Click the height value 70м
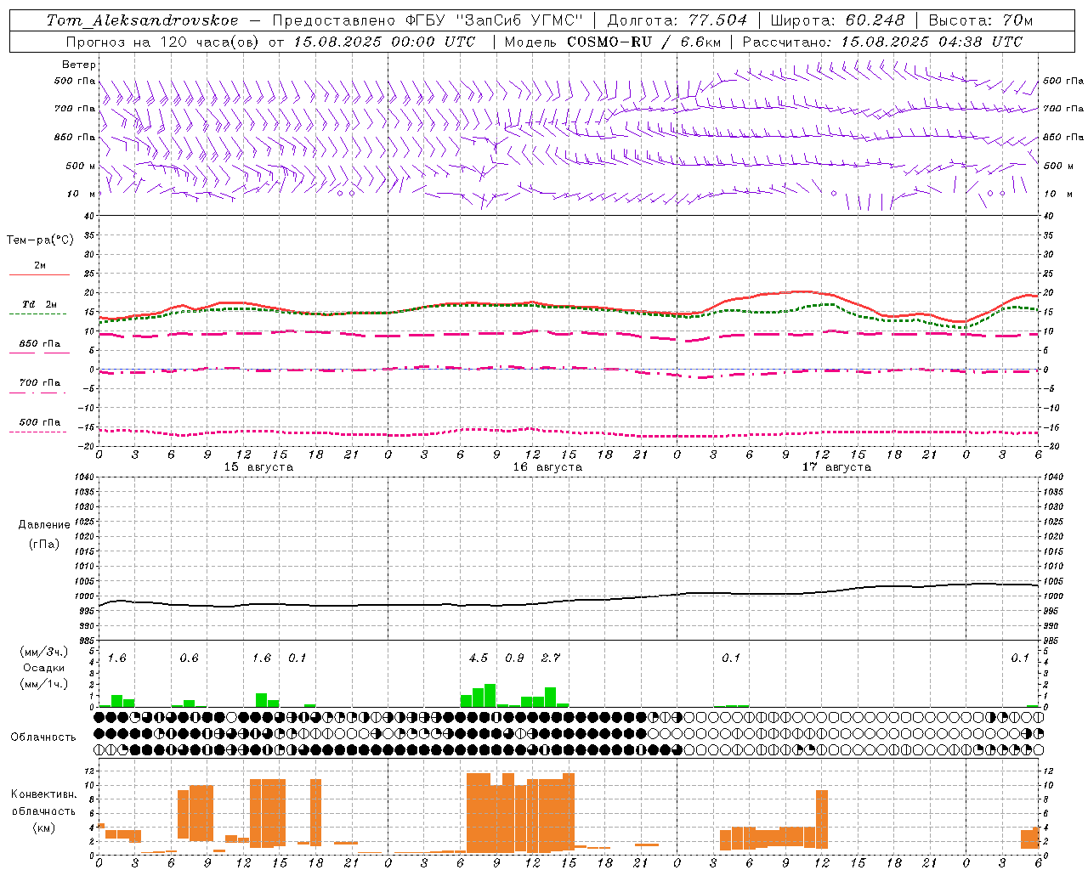 click(1017, 20)
